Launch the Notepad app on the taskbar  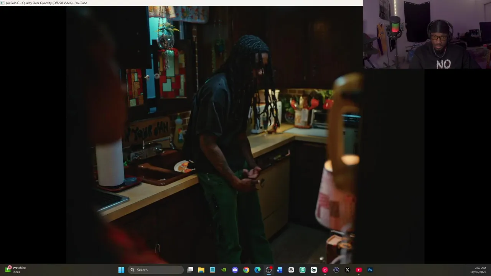(213, 270)
